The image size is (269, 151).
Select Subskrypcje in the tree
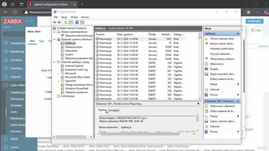click(x=68, y=96)
